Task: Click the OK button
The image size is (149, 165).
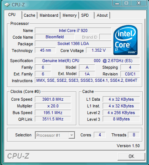Action: tap(131, 156)
